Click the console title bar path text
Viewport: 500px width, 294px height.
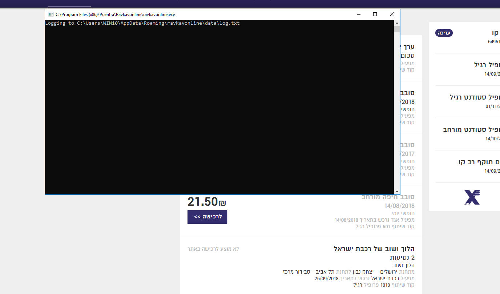115,15
